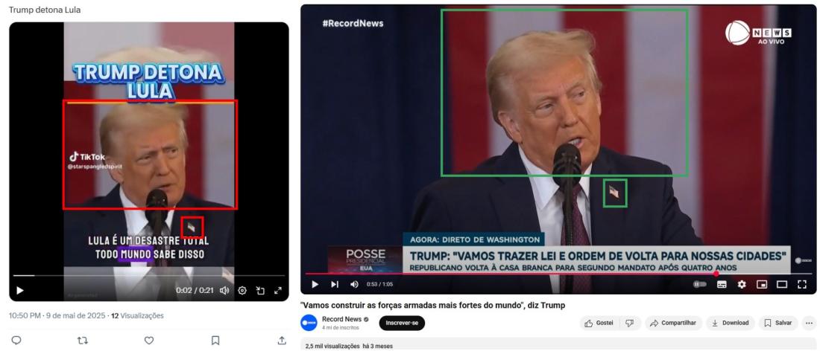Viewport: 820px width, 351px height.
Task: Open more actions menu beside Salvar
Action: (x=809, y=323)
